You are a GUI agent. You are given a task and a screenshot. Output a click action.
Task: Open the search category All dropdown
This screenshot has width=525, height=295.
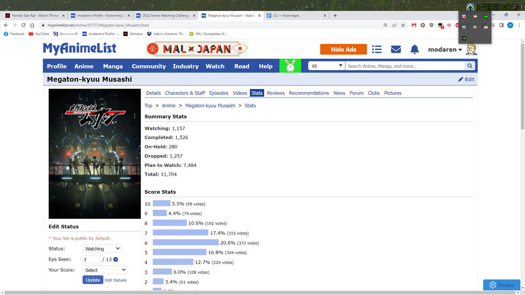326,66
